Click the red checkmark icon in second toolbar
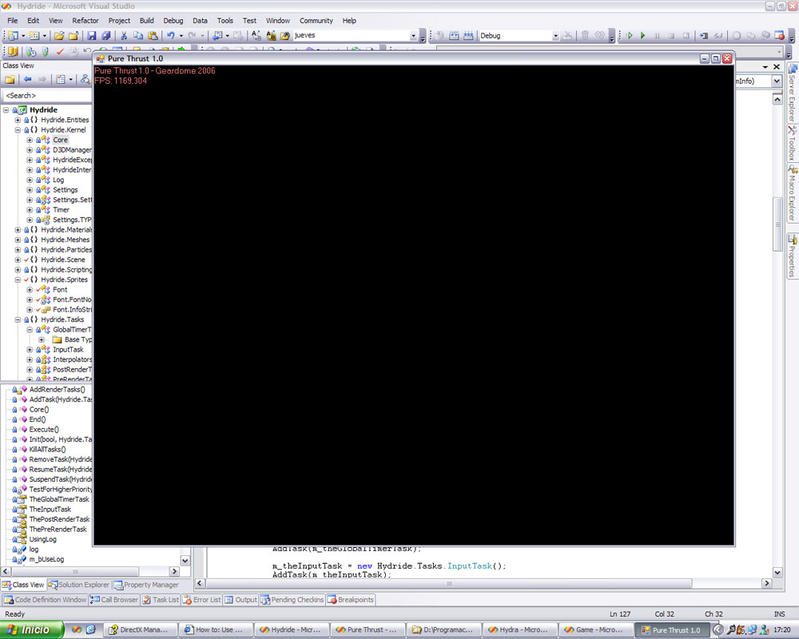The image size is (799, 639). (60, 51)
